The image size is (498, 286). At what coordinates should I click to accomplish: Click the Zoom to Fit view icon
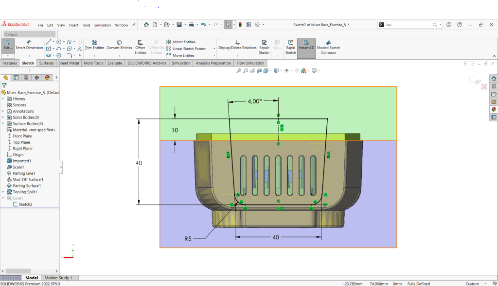(239, 71)
